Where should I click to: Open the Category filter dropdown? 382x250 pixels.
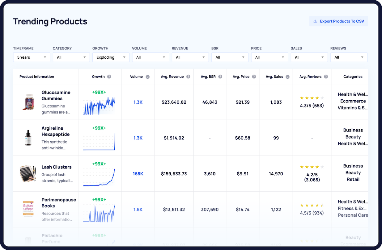tap(71, 57)
